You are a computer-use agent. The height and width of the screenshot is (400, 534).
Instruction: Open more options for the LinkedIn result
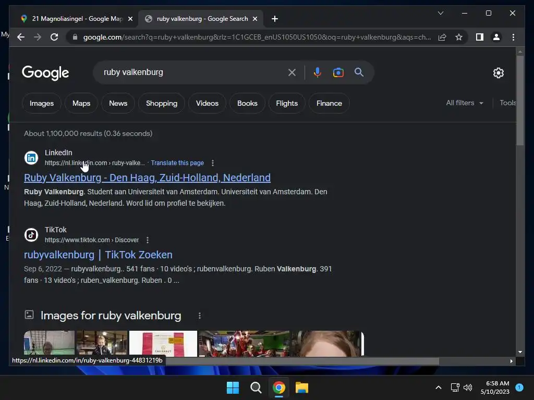point(213,163)
